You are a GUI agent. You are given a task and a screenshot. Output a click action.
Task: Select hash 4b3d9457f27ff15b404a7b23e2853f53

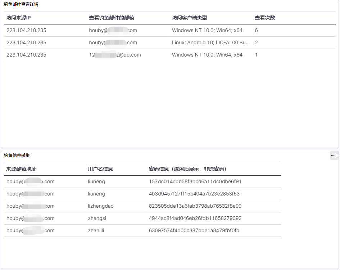pyautogui.click(x=194, y=194)
